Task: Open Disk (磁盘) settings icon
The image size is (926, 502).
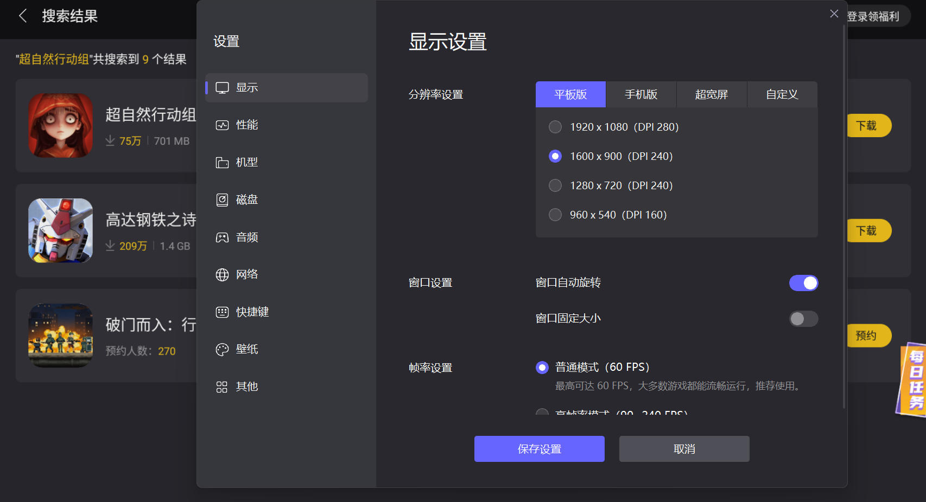Action: pyautogui.click(x=222, y=200)
